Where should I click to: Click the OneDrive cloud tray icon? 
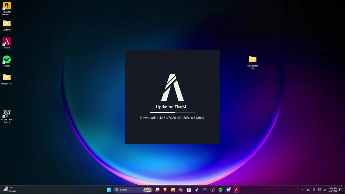308,190
